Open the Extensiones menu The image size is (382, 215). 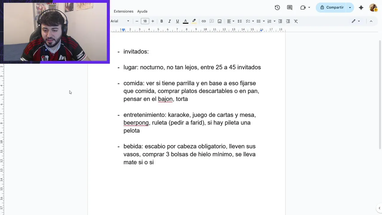[x=124, y=11]
